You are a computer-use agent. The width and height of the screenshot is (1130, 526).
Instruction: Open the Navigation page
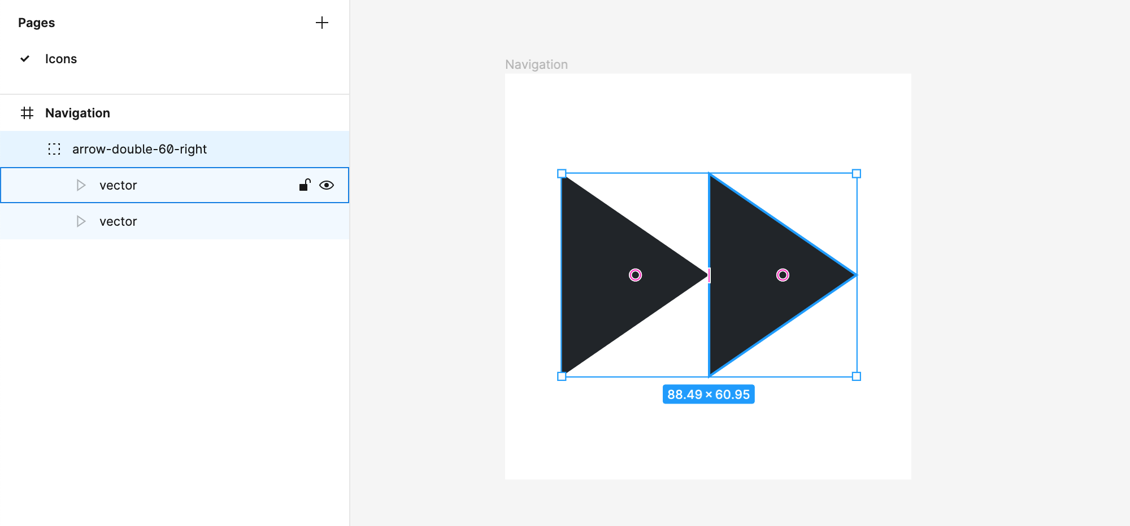tap(77, 113)
